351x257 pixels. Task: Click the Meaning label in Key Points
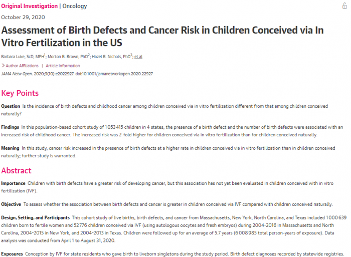(x=11, y=148)
